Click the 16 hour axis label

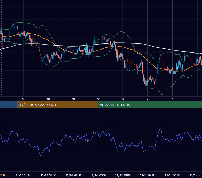pyautogui.click(x=23, y=99)
